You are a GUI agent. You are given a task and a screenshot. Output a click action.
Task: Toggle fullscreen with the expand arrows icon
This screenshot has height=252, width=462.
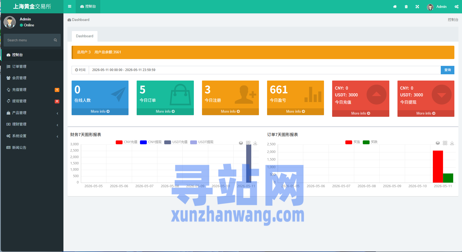pos(417,7)
